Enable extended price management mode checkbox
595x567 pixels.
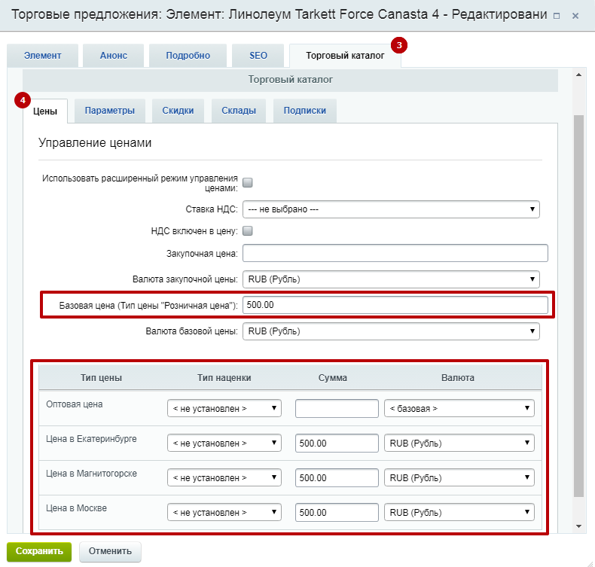[x=247, y=183]
